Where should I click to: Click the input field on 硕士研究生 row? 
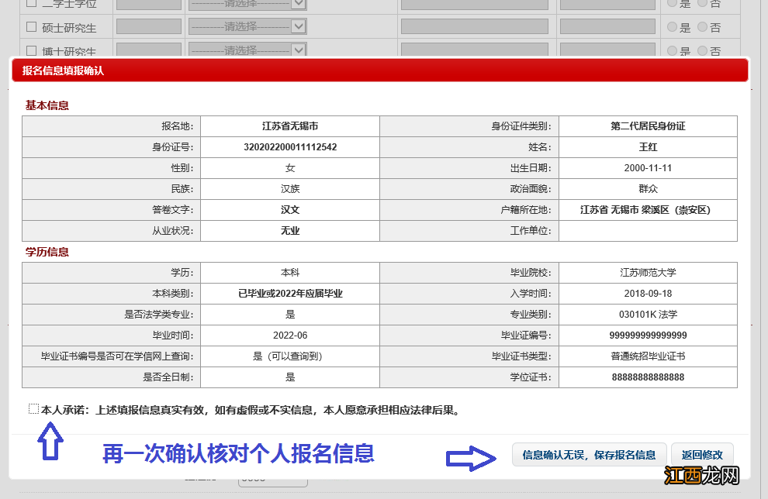click(x=147, y=26)
